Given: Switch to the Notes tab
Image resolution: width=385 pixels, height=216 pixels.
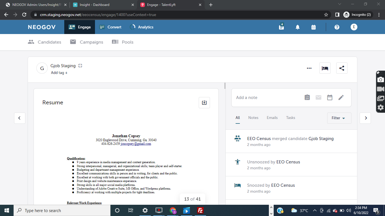Looking at the screenshot, I should tap(253, 118).
